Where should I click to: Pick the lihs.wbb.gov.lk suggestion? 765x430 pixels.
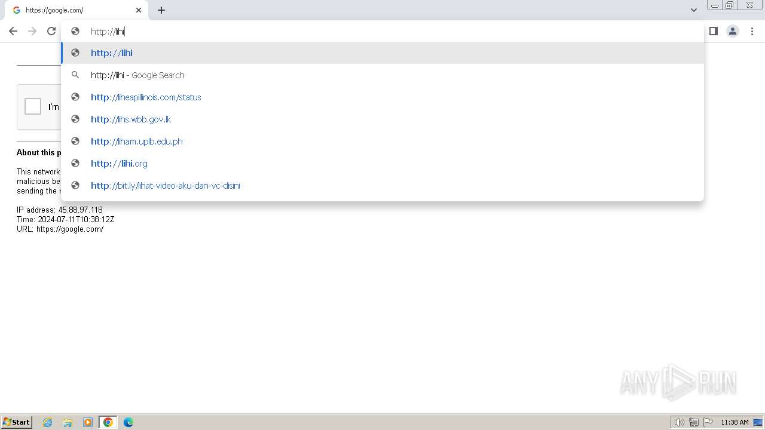(x=382, y=119)
